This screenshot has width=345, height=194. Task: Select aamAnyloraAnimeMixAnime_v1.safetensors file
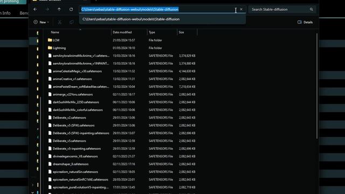pyautogui.click(x=81, y=56)
